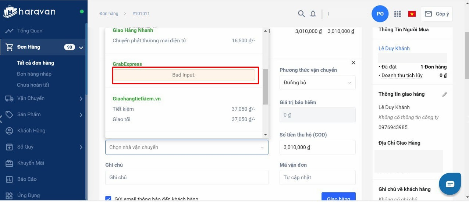Click the Góp ý feedback button

pos(437,14)
